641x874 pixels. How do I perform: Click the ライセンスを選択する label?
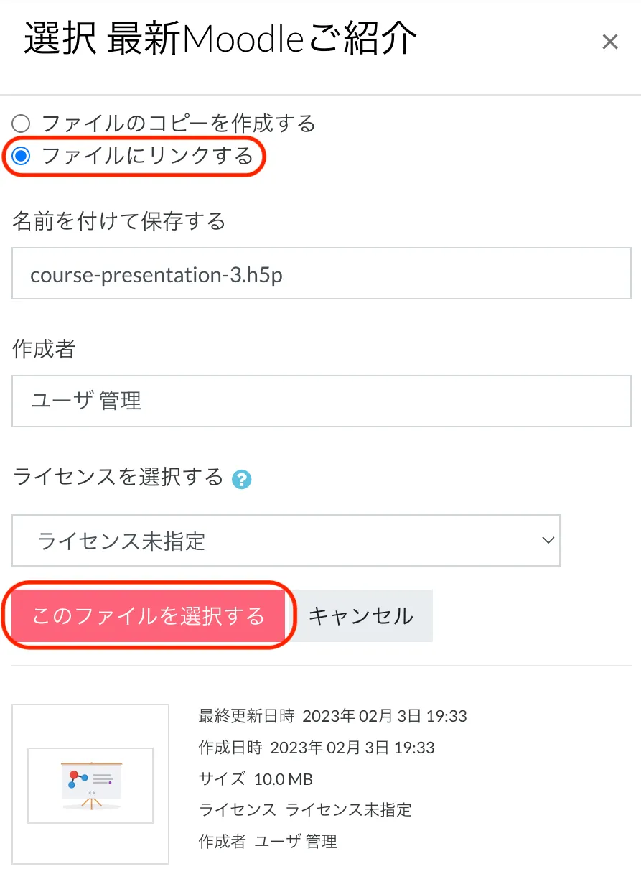pyautogui.click(x=118, y=477)
